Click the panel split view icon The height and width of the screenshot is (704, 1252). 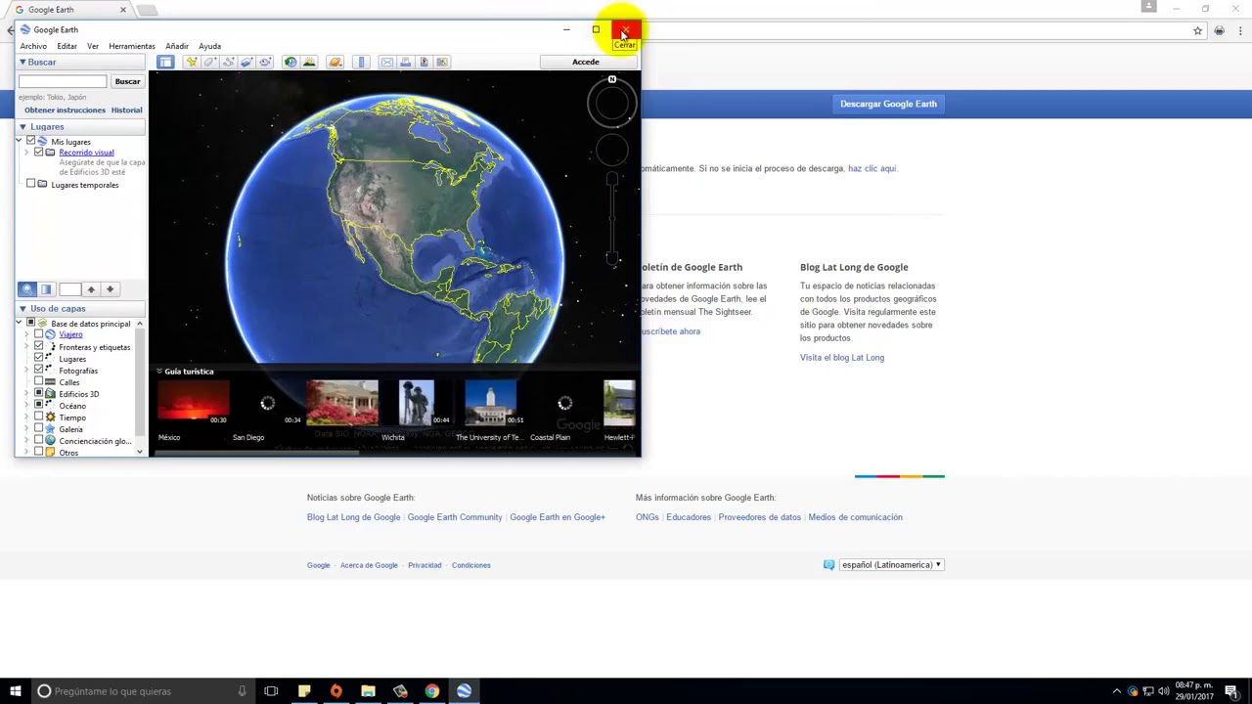click(46, 289)
